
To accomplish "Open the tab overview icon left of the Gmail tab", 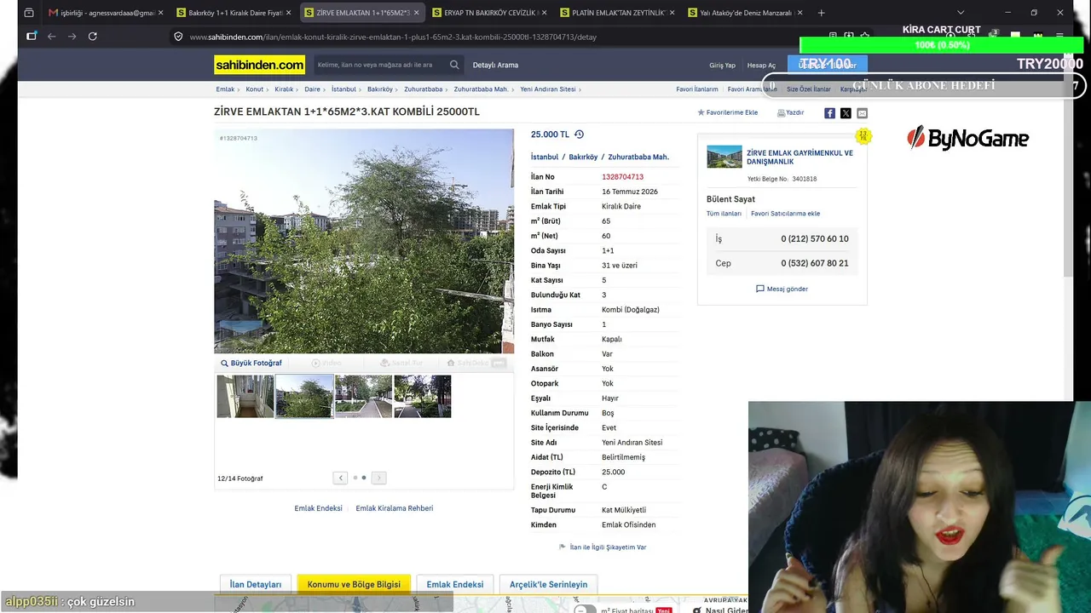I will point(28,13).
